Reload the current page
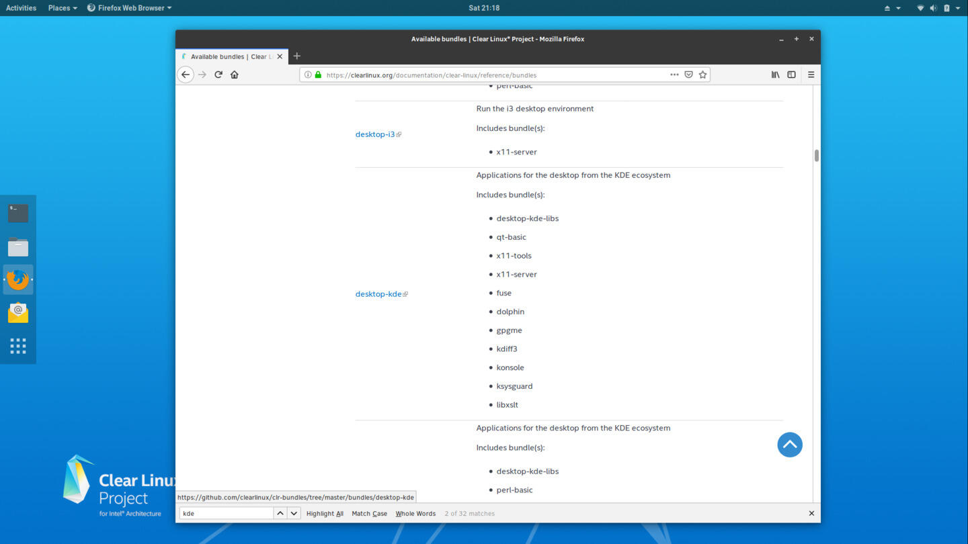968x544 pixels. 218,75
